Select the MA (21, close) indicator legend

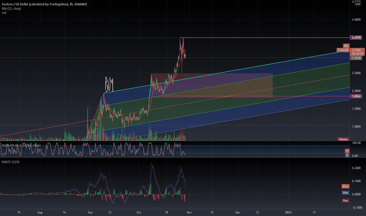coord(11,9)
